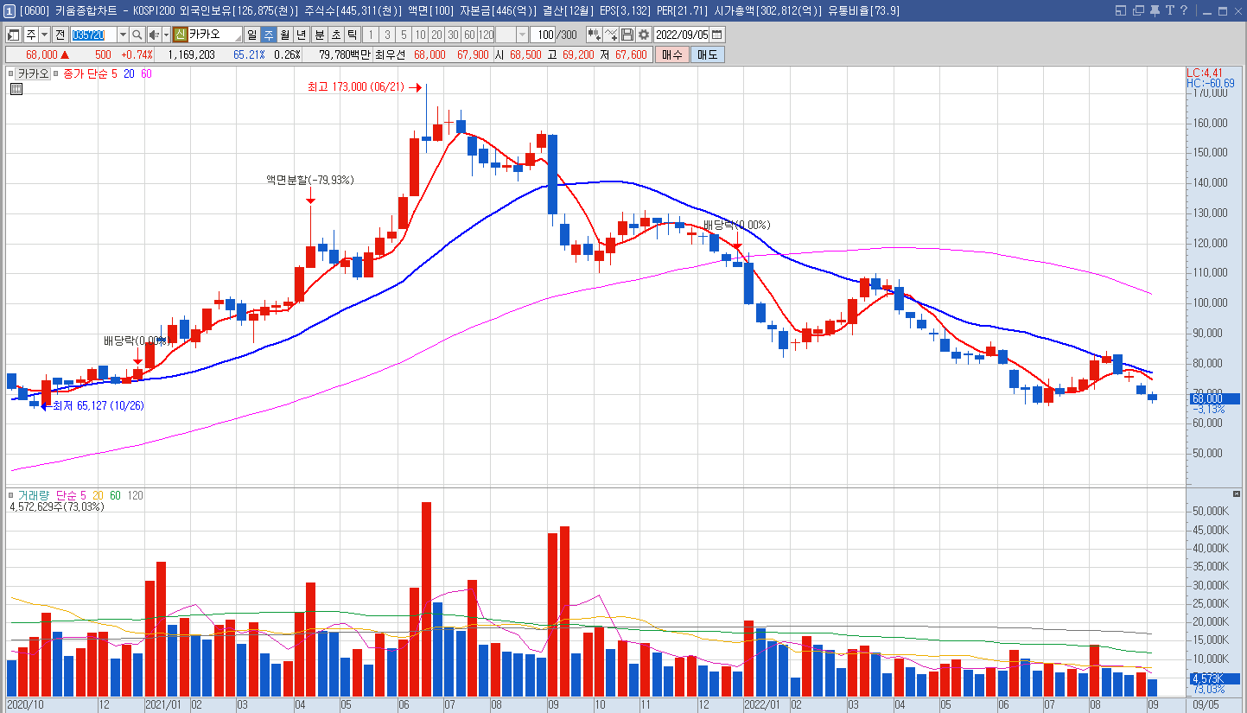Select interval value 5

pos(404,35)
